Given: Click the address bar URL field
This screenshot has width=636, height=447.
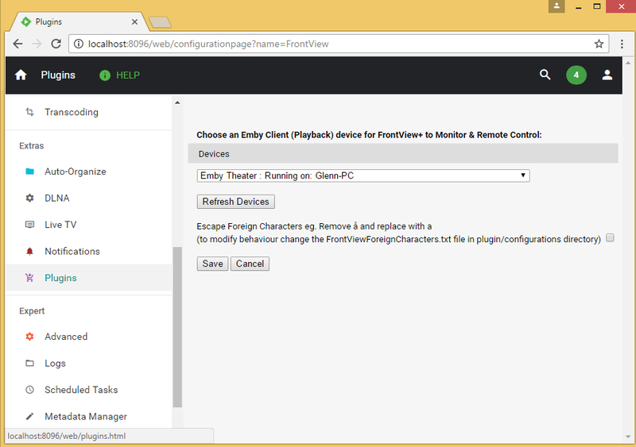Looking at the screenshot, I should coord(339,44).
